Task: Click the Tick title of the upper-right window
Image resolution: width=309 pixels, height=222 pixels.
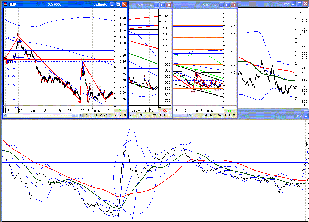Action: pos(285,4)
